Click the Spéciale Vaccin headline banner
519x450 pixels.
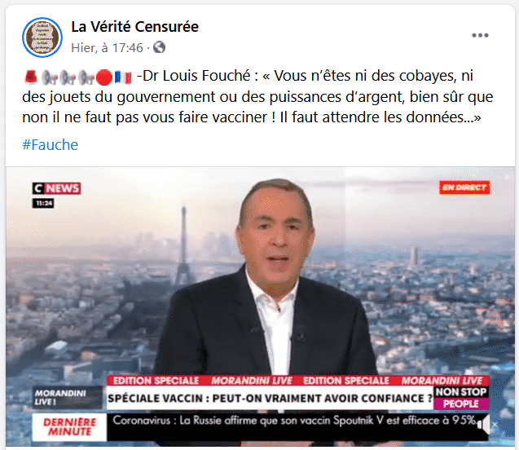270,398
